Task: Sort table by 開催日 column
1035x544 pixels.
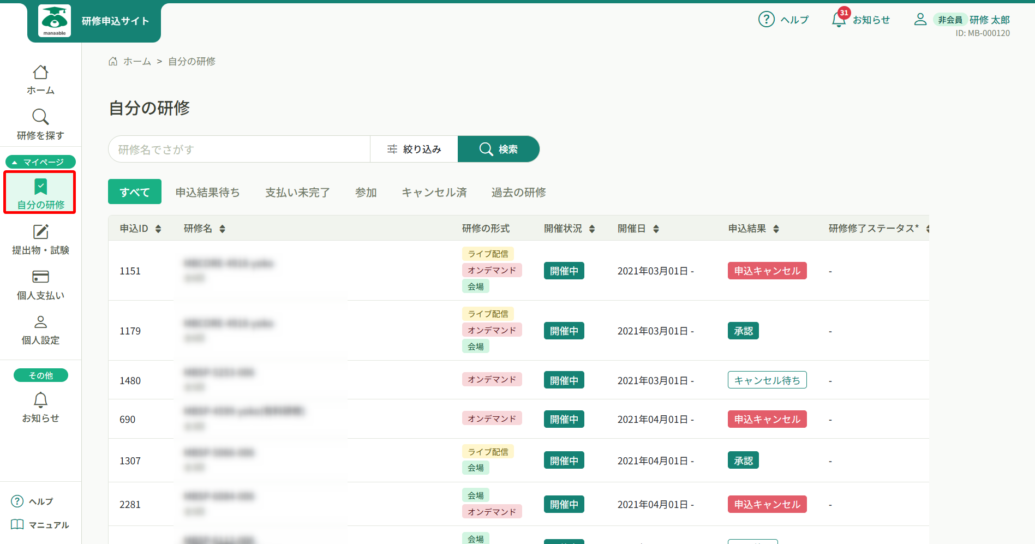Action: (656, 229)
